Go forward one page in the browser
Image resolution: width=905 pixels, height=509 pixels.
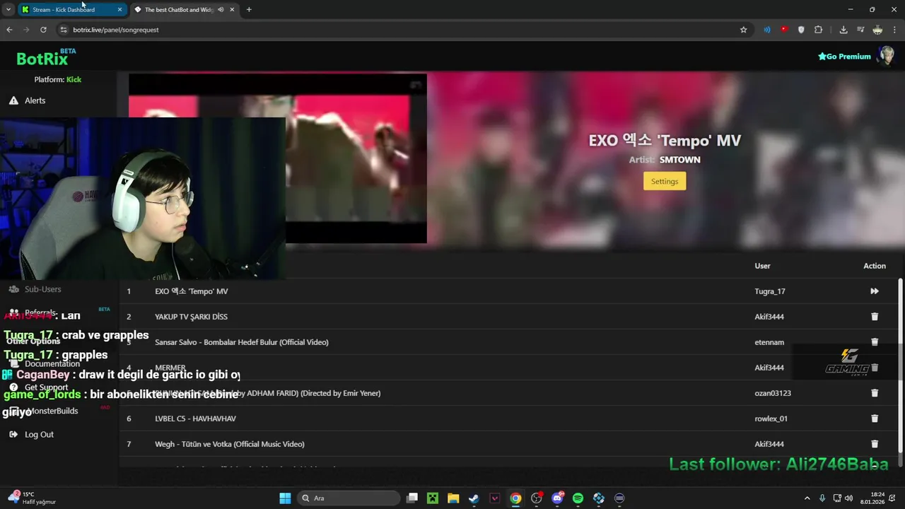(x=26, y=30)
